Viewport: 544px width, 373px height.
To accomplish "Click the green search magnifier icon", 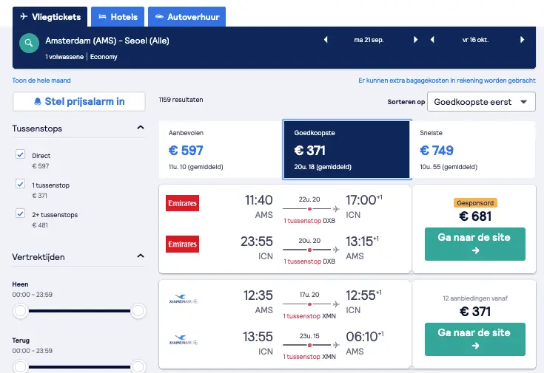I will click(x=29, y=43).
